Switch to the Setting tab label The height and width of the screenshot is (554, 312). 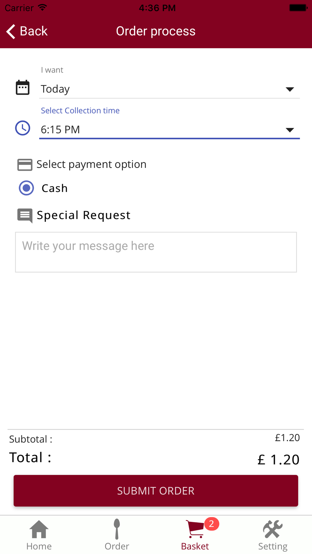click(273, 547)
